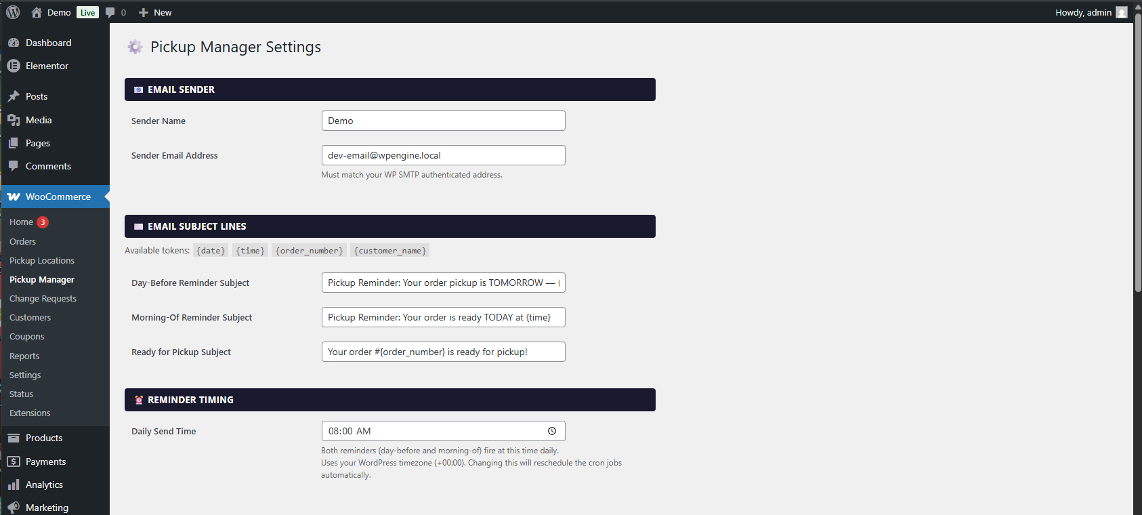Click the Comments sidebar icon
This screenshot has width=1142, height=515.
[14, 166]
